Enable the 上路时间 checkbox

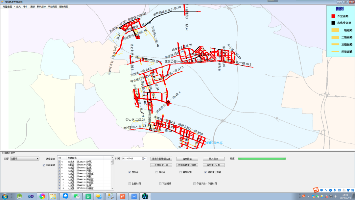130,184
